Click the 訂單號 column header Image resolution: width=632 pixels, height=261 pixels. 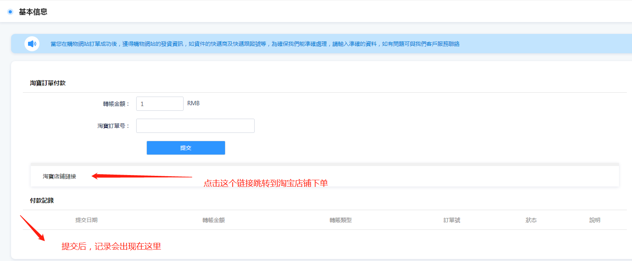[x=452, y=220]
